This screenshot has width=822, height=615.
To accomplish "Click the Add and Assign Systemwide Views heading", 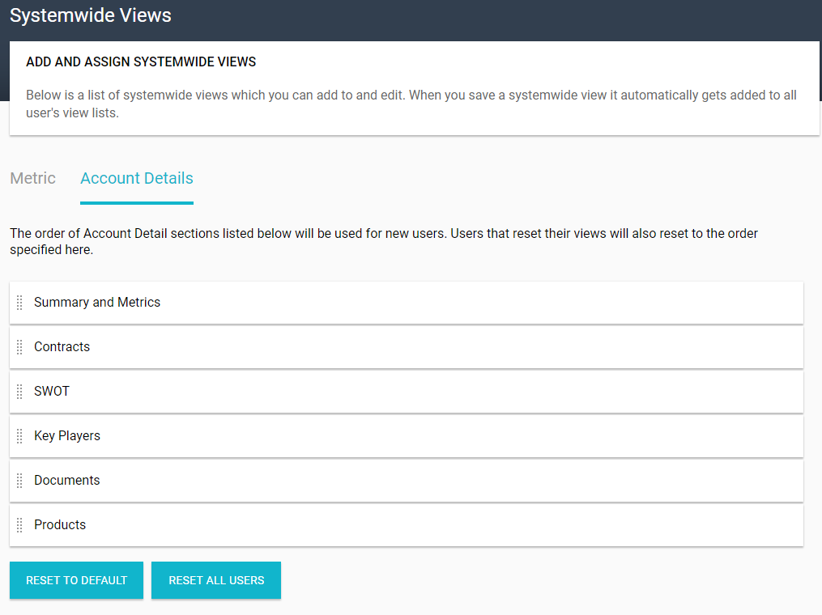I will click(x=141, y=62).
